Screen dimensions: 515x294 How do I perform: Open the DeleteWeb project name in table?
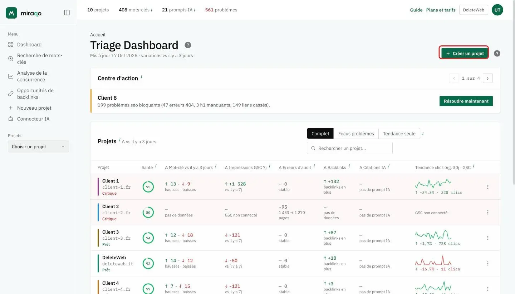[x=114, y=258]
